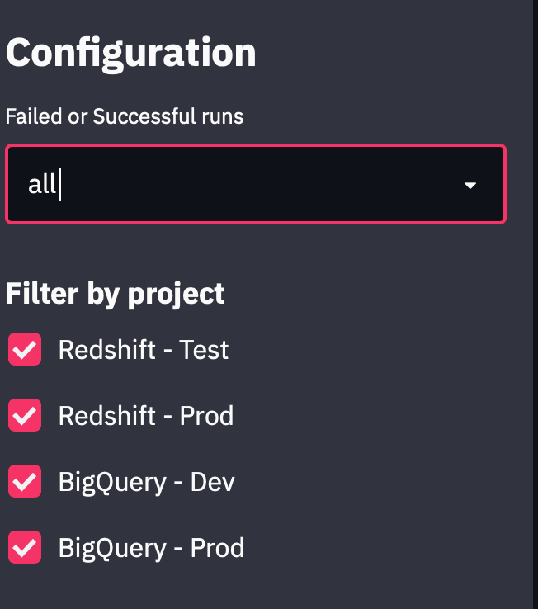Disable the Redshift - Prod project checkbox
This screenshot has height=609, width=538.
click(x=25, y=415)
